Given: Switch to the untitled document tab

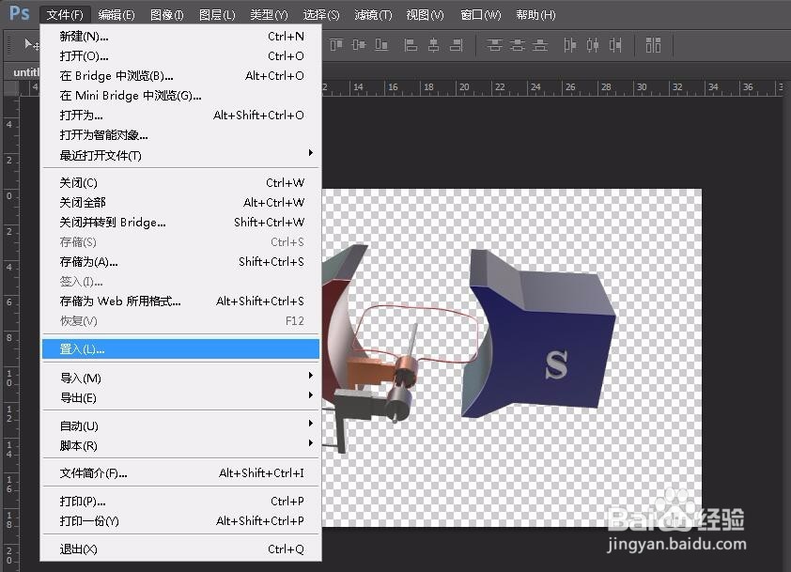Looking at the screenshot, I should pos(25,71).
